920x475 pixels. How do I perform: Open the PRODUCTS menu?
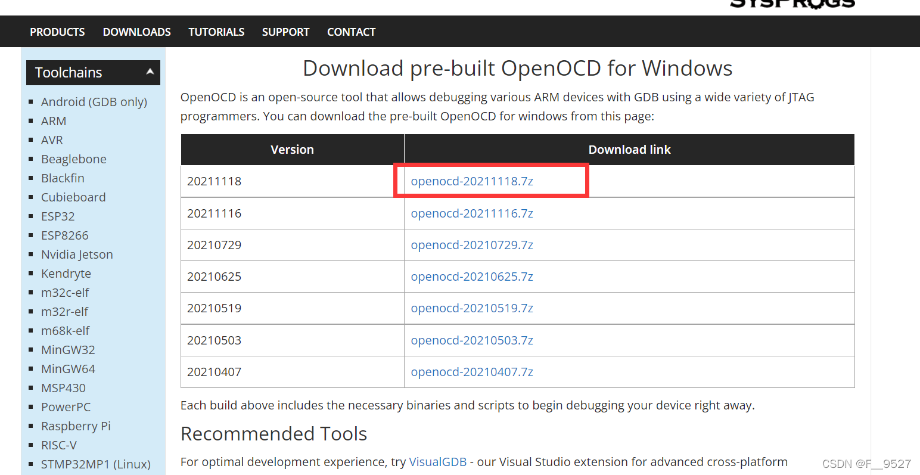pyautogui.click(x=57, y=32)
